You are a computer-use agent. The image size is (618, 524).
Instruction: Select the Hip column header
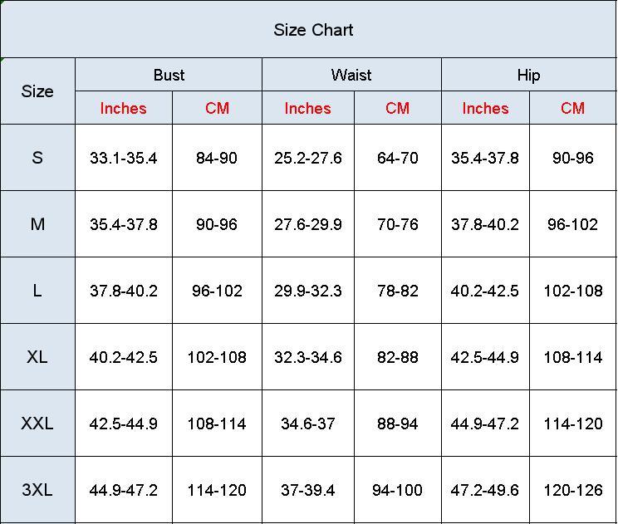coord(528,75)
